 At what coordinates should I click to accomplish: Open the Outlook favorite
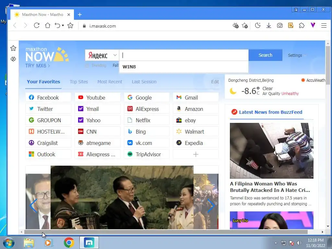coord(48,154)
